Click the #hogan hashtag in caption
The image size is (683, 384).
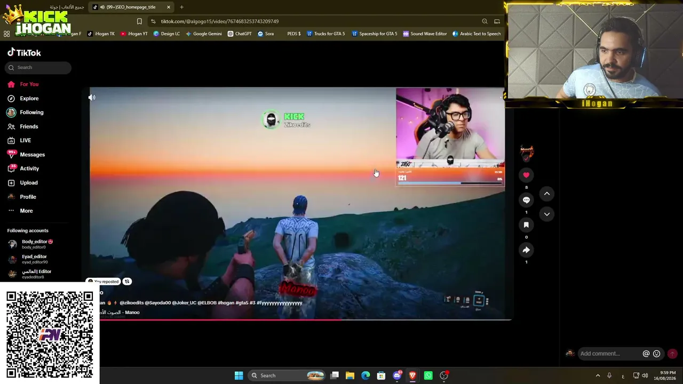pos(226,303)
